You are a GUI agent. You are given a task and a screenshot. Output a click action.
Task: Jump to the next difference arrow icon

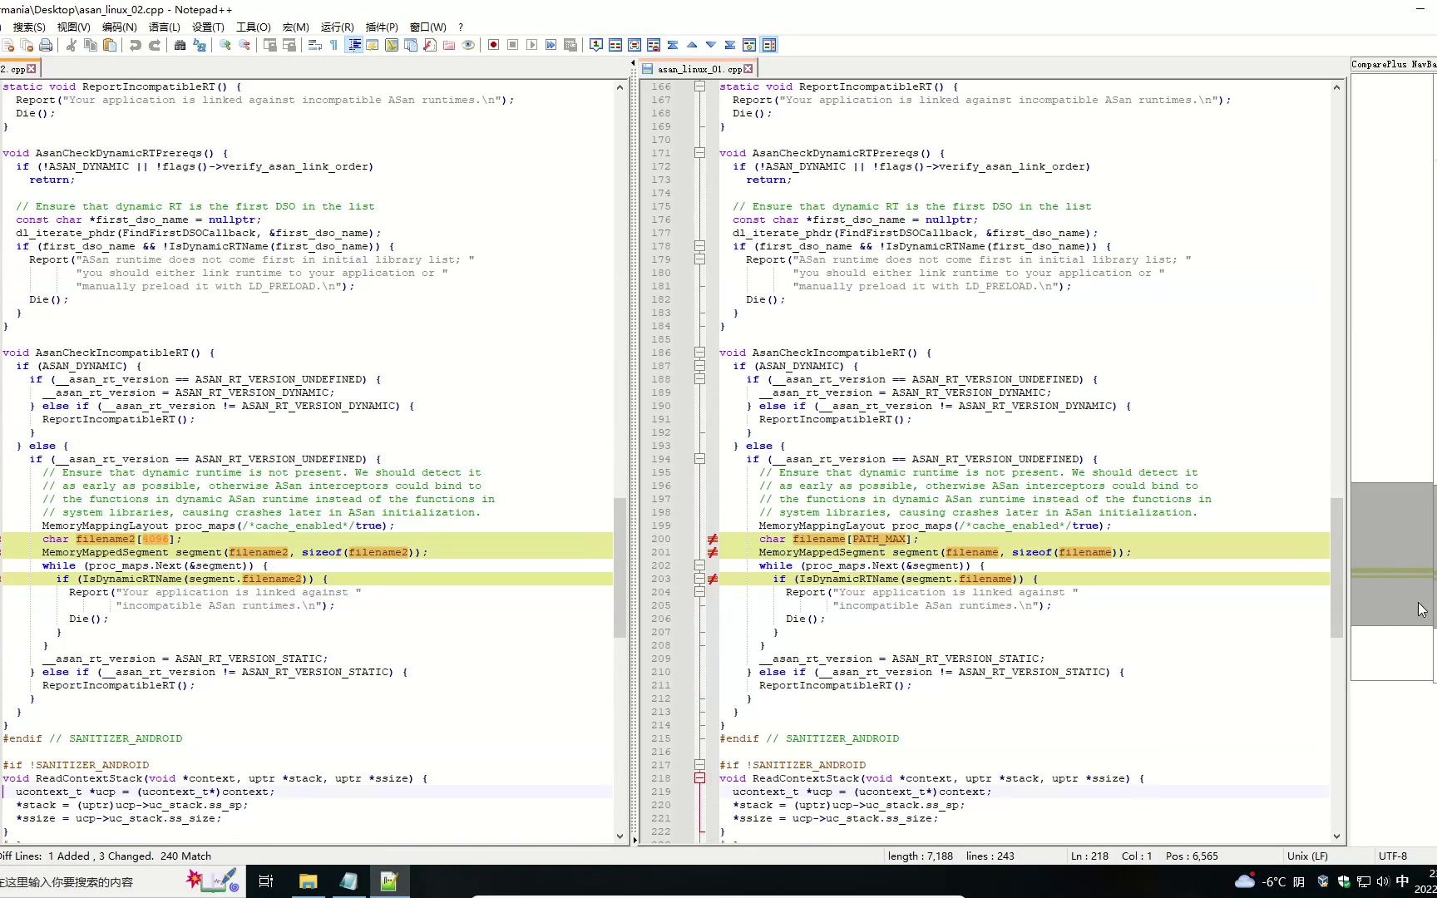coord(711,45)
